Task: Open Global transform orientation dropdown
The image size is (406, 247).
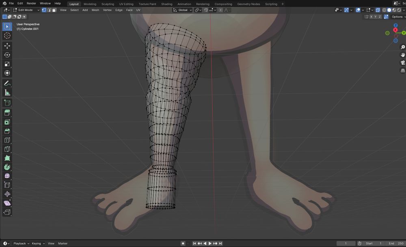Action: 183,10
